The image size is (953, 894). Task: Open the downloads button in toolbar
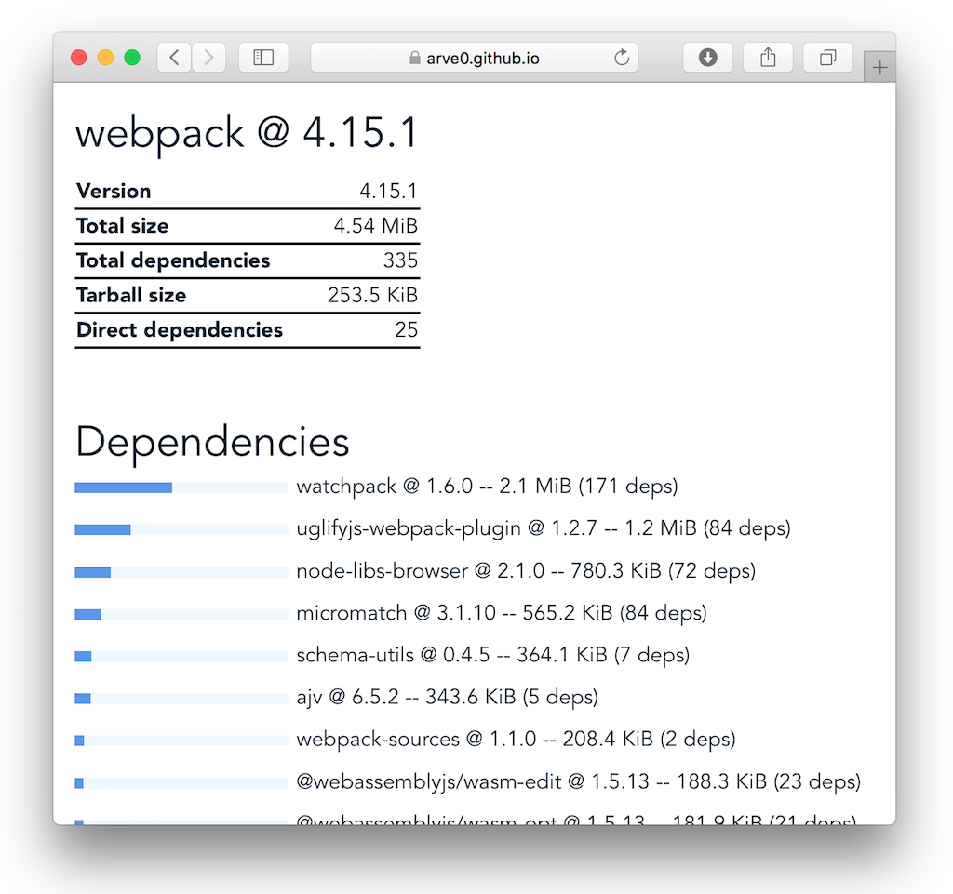(707, 58)
